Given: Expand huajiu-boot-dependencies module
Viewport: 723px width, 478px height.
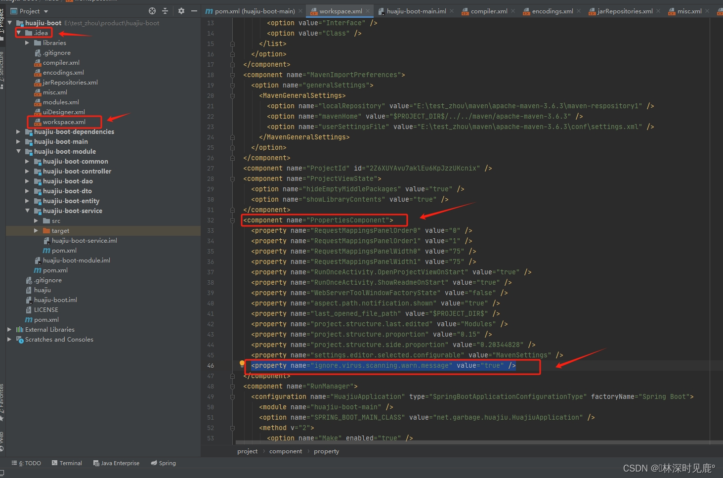Looking at the screenshot, I should coord(18,132).
